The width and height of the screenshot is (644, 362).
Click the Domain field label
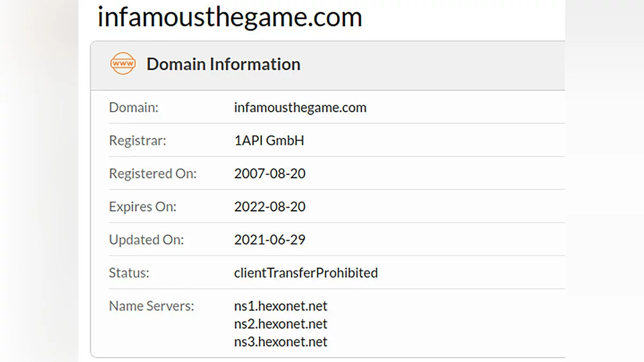[x=134, y=107]
